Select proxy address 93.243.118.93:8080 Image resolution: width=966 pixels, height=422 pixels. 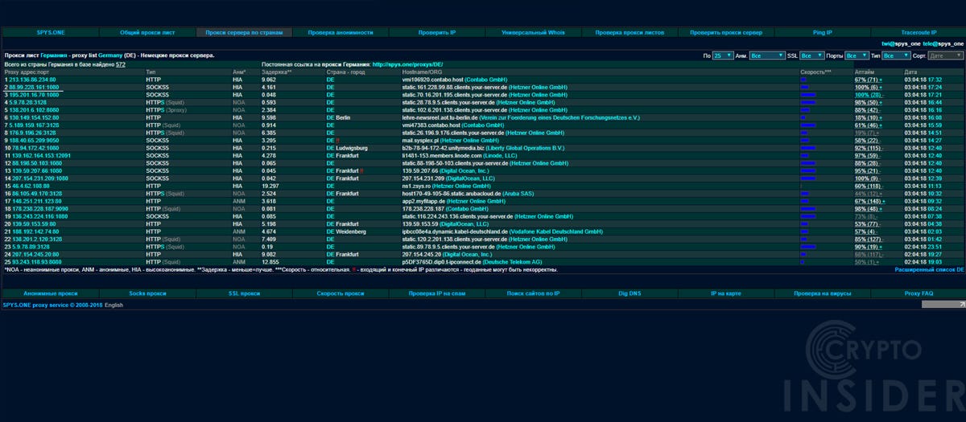click(x=37, y=262)
